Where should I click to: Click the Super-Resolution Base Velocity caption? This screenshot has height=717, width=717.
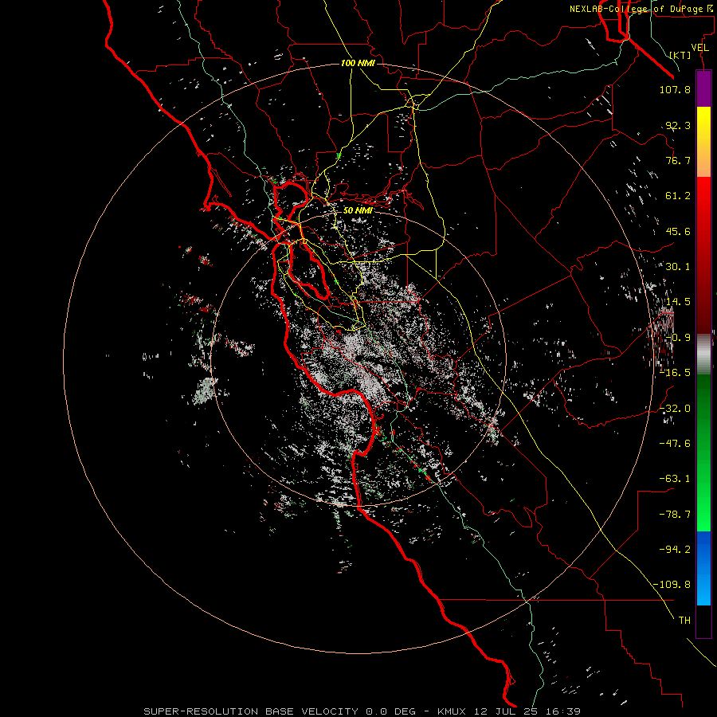[x=362, y=711]
